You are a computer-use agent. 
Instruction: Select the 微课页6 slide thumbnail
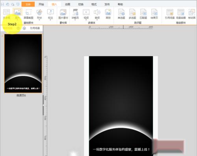click(x=23, y=63)
